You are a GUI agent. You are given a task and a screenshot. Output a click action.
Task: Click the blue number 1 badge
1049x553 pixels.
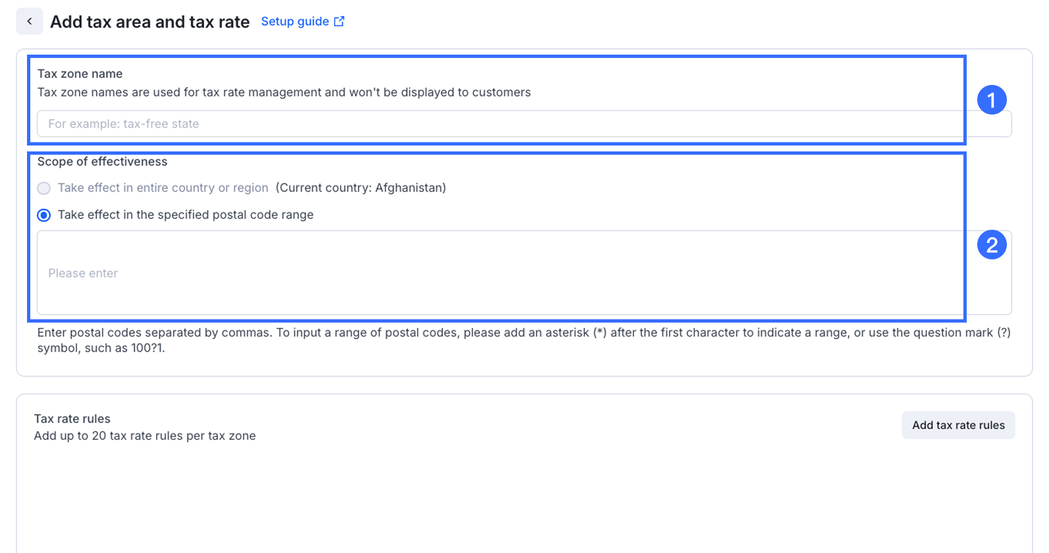pos(991,100)
